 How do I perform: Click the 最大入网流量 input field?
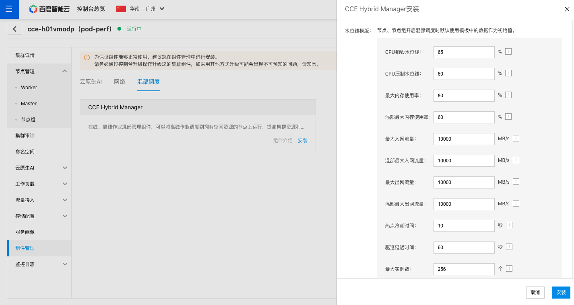click(464, 139)
